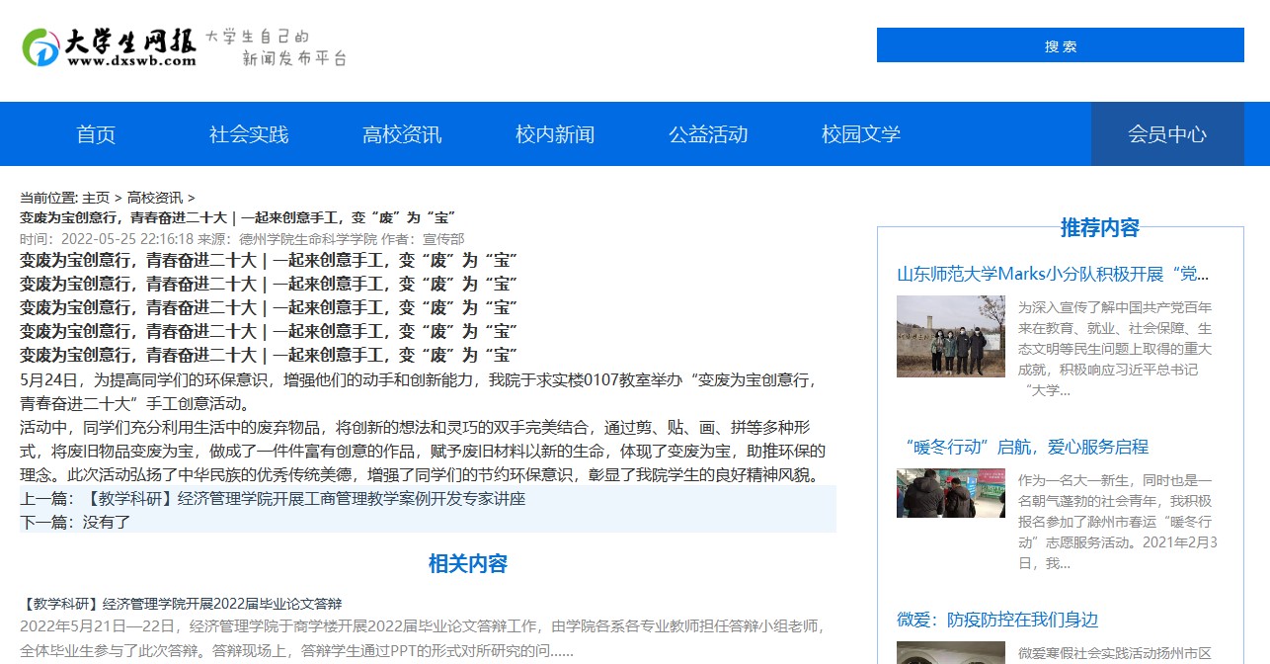This screenshot has height=664, width=1270.
Task: Open the 校园文学 navigation tab
Action: (858, 134)
